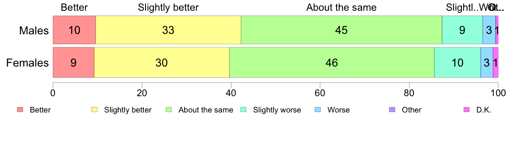Select the Males bar segment labeled 10

74,30
